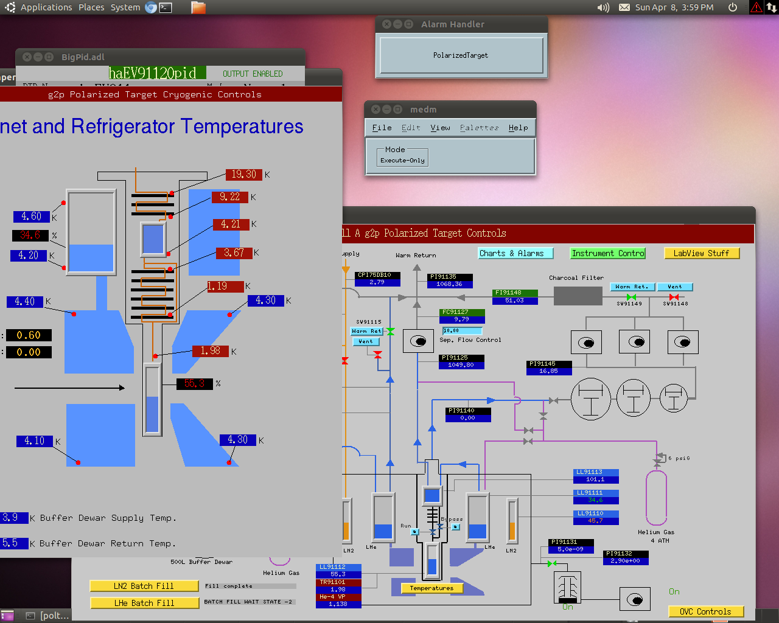Viewport: 779px width, 623px height.
Task: Click the polt... taskbar window button
Action: pyautogui.click(x=47, y=616)
